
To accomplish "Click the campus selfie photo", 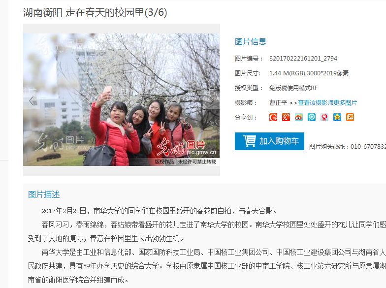I will [121, 99].
